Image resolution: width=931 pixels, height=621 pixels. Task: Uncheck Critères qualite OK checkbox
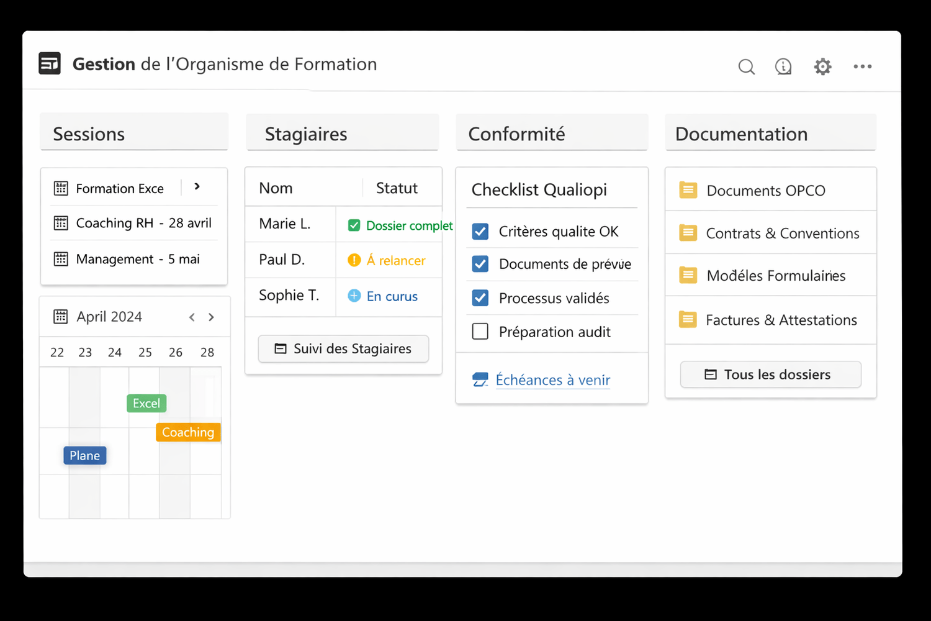tap(480, 232)
